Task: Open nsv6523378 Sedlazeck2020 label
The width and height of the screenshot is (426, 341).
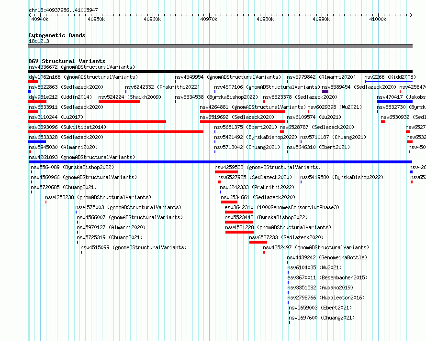Action: [x=300, y=97]
